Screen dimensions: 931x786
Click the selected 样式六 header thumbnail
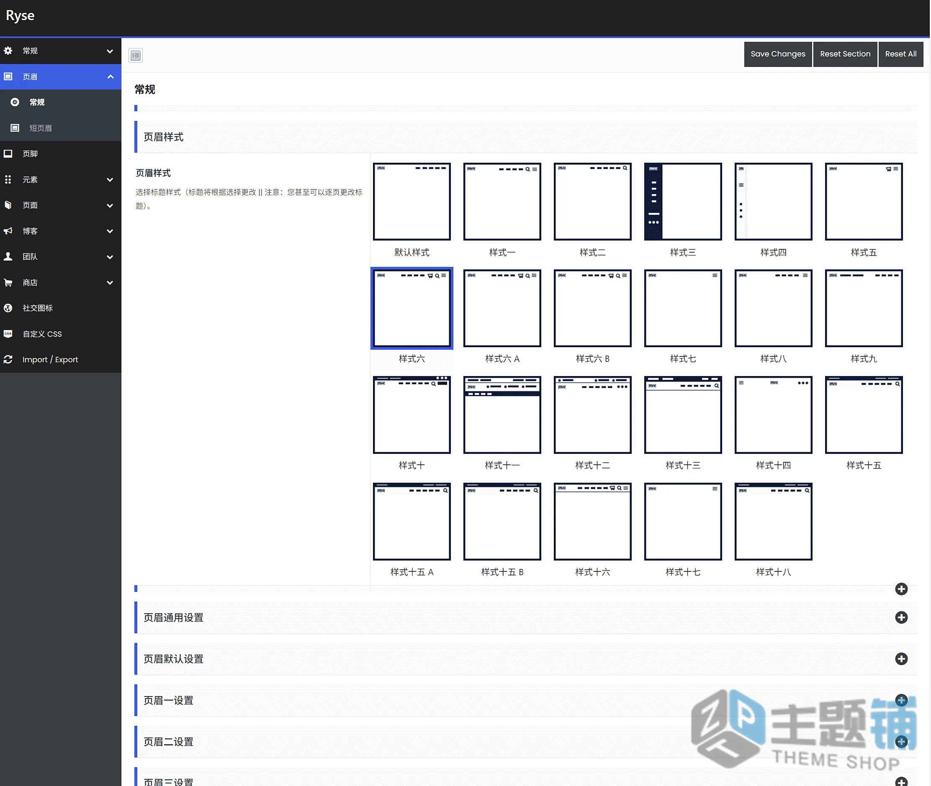click(x=411, y=308)
